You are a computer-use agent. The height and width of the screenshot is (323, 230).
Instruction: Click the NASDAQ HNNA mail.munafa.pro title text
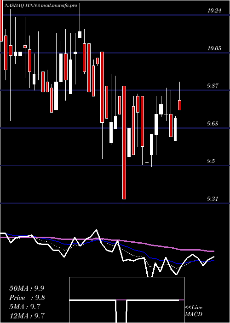41,6
